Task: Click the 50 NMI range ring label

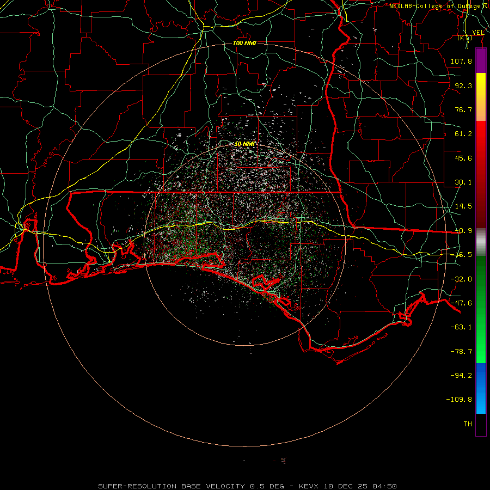Action: pyautogui.click(x=244, y=144)
